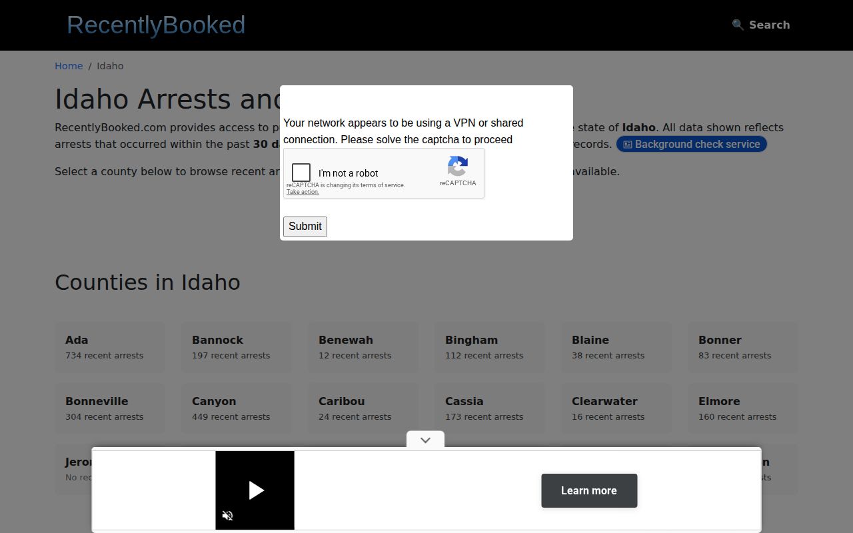Open the Bonner county card
This screenshot has height=533, width=853.
743,347
